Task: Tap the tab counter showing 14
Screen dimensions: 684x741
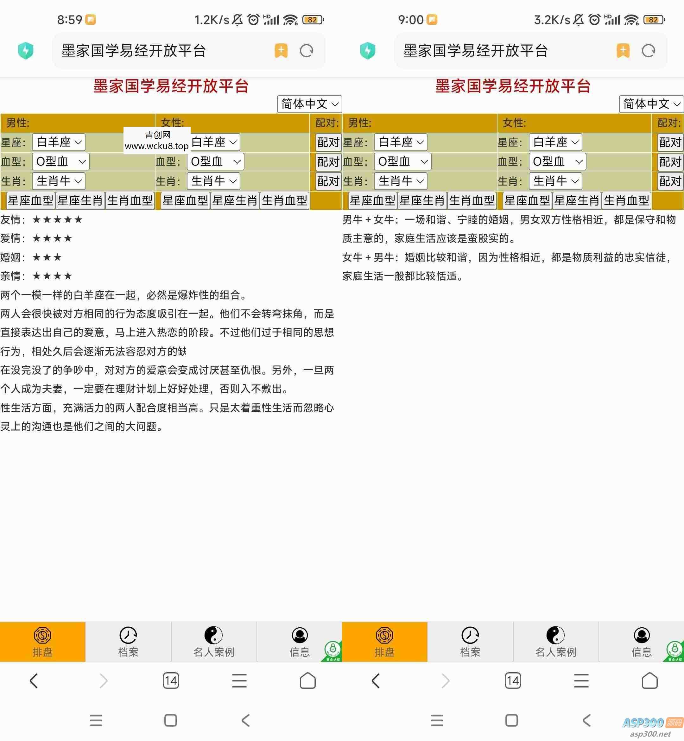Action: 170,681
